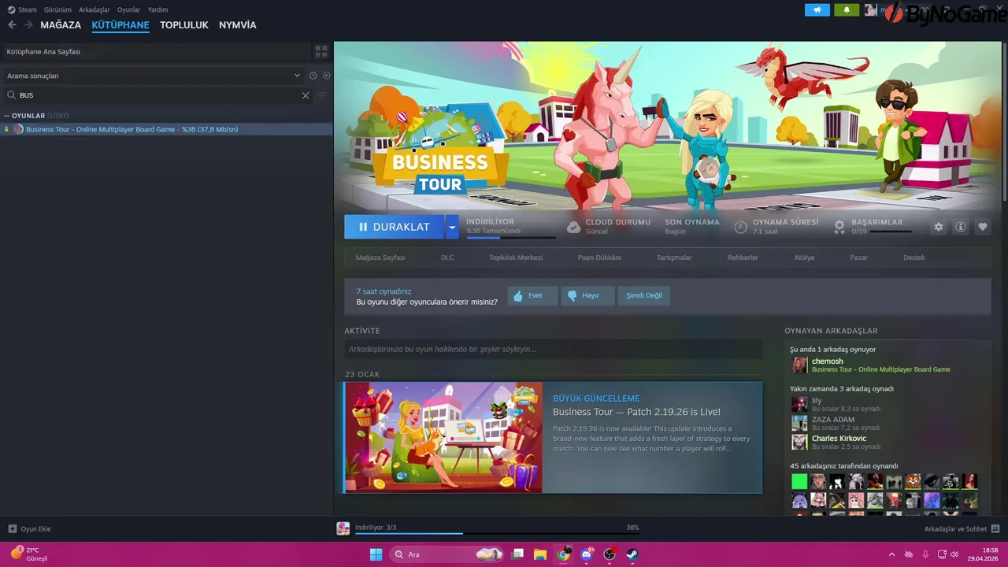The height and width of the screenshot is (567, 1008).
Task: Switch library to grid collections view
Action: pyautogui.click(x=321, y=51)
